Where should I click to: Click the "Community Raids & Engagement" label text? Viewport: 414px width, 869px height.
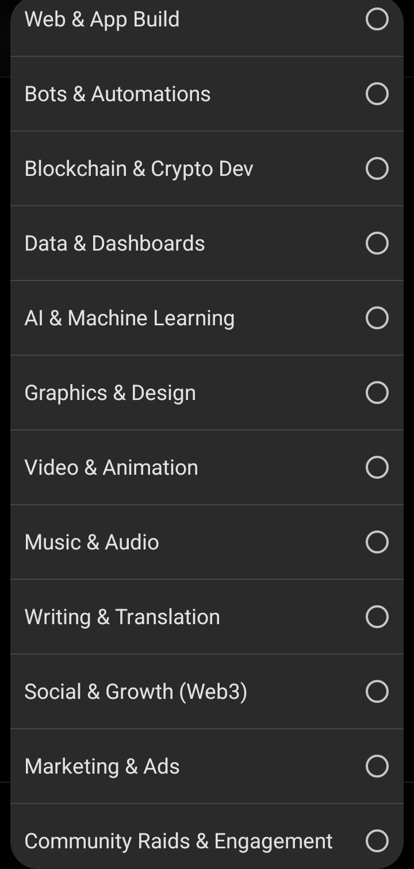[x=179, y=841]
